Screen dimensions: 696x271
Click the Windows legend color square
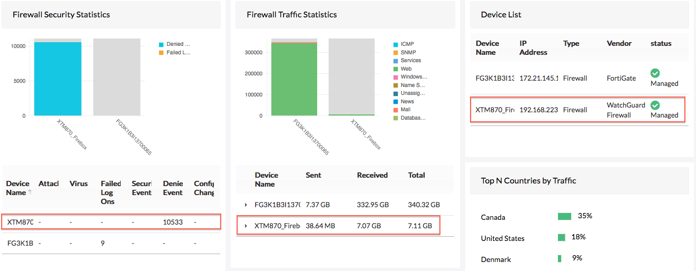pos(396,77)
